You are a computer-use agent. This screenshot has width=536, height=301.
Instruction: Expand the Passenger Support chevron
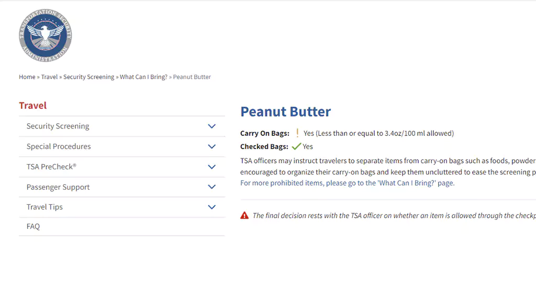212,187
